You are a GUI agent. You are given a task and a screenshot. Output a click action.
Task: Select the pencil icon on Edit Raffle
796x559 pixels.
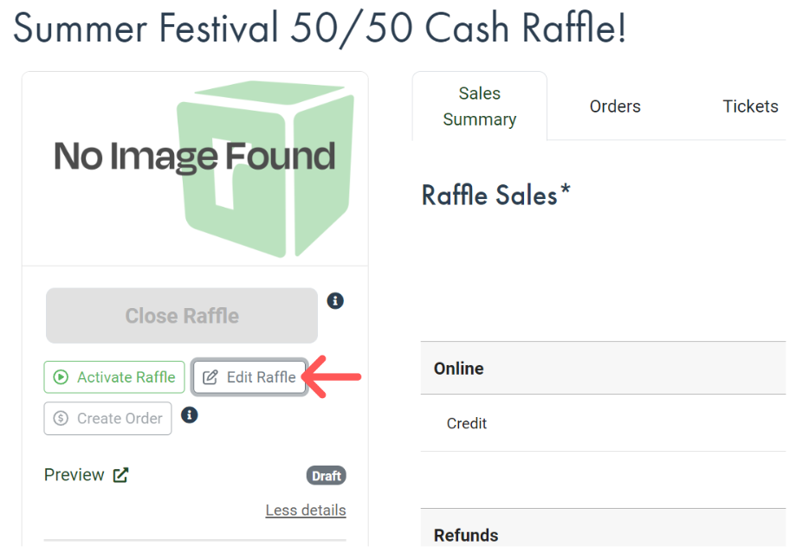210,377
